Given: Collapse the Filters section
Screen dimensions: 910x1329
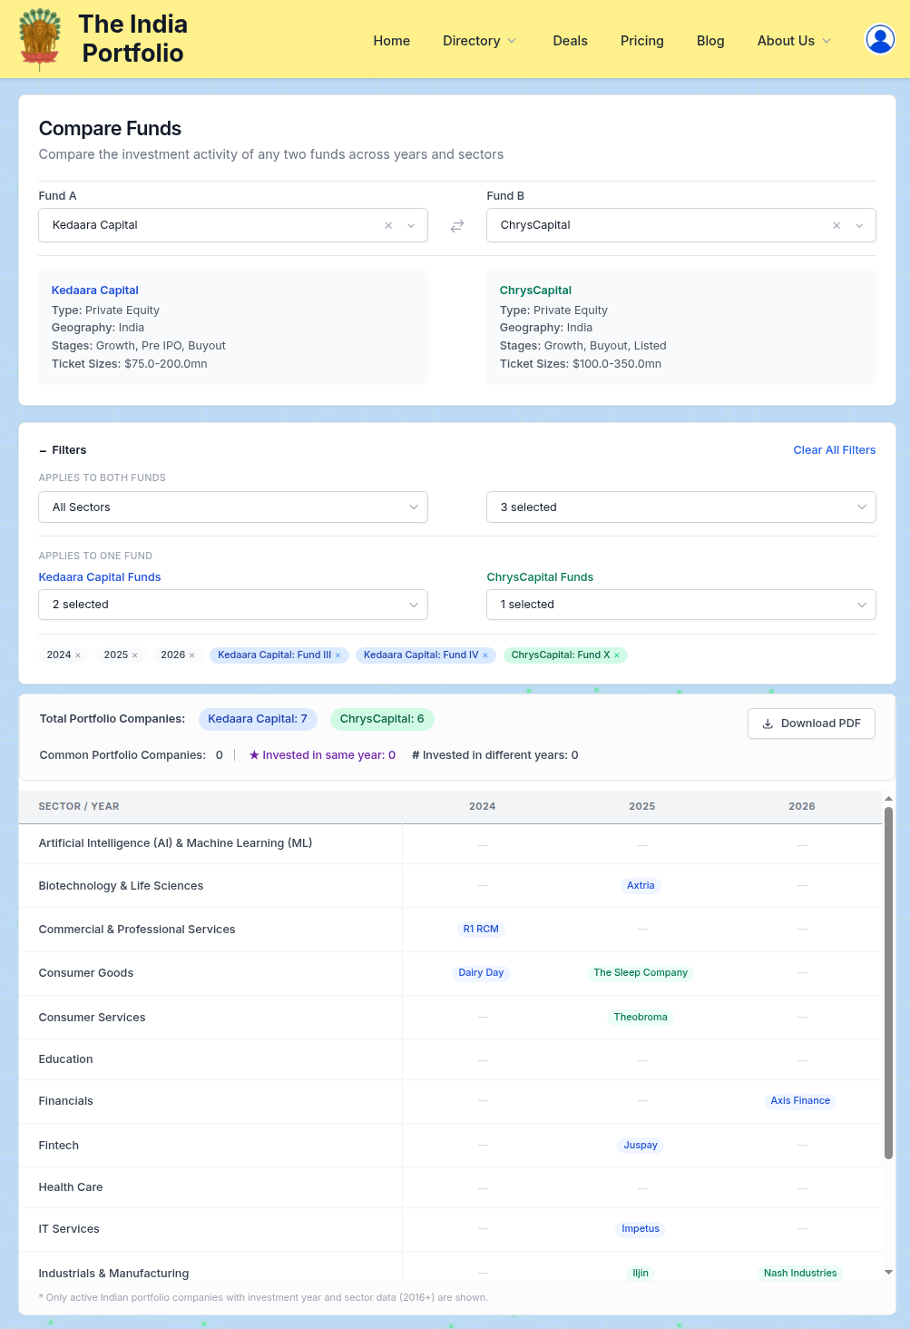Looking at the screenshot, I should pyautogui.click(x=63, y=450).
